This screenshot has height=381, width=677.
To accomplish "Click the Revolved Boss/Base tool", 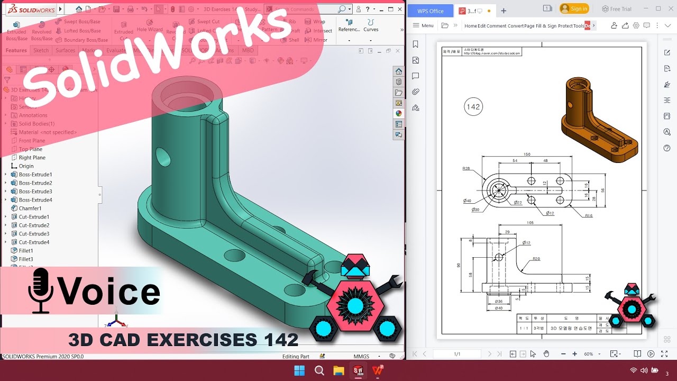I will pyautogui.click(x=41, y=32).
